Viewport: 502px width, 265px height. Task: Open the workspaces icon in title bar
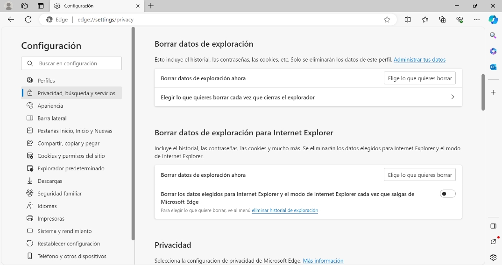click(x=24, y=6)
